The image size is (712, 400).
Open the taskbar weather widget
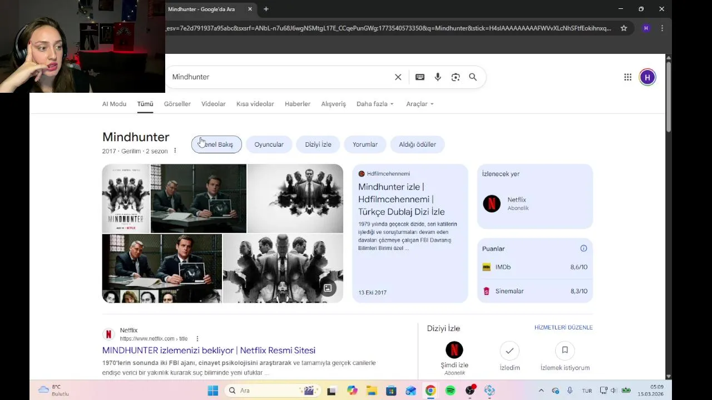[x=53, y=391]
